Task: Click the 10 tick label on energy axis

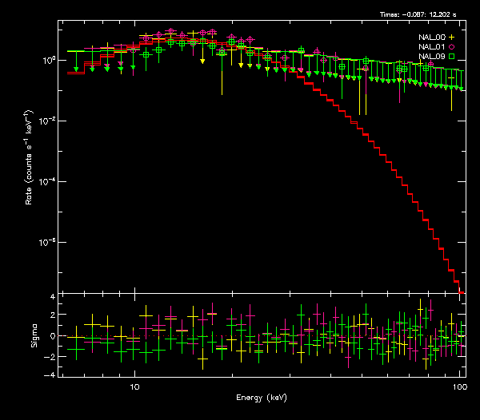Action: click(x=134, y=387)
